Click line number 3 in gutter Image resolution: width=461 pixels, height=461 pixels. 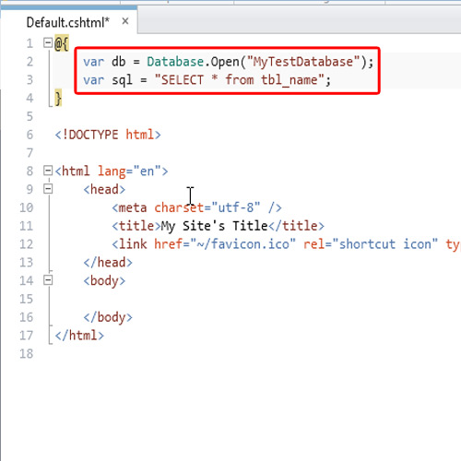(x=30, y=80)
